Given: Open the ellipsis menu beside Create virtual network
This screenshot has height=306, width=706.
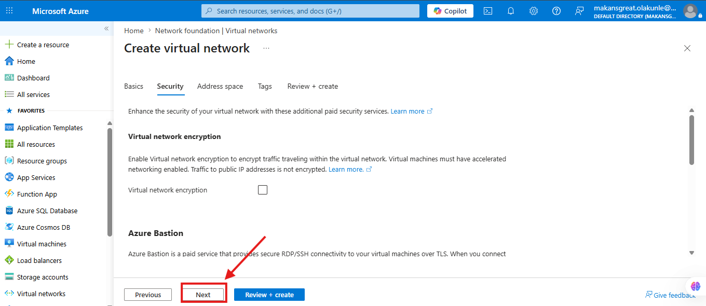Looking at the screenshot, I should click(x=266, y=48).
